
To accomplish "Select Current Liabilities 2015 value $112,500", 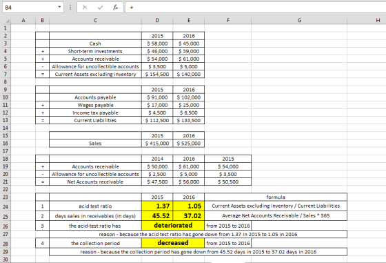I will click(157, 120).
